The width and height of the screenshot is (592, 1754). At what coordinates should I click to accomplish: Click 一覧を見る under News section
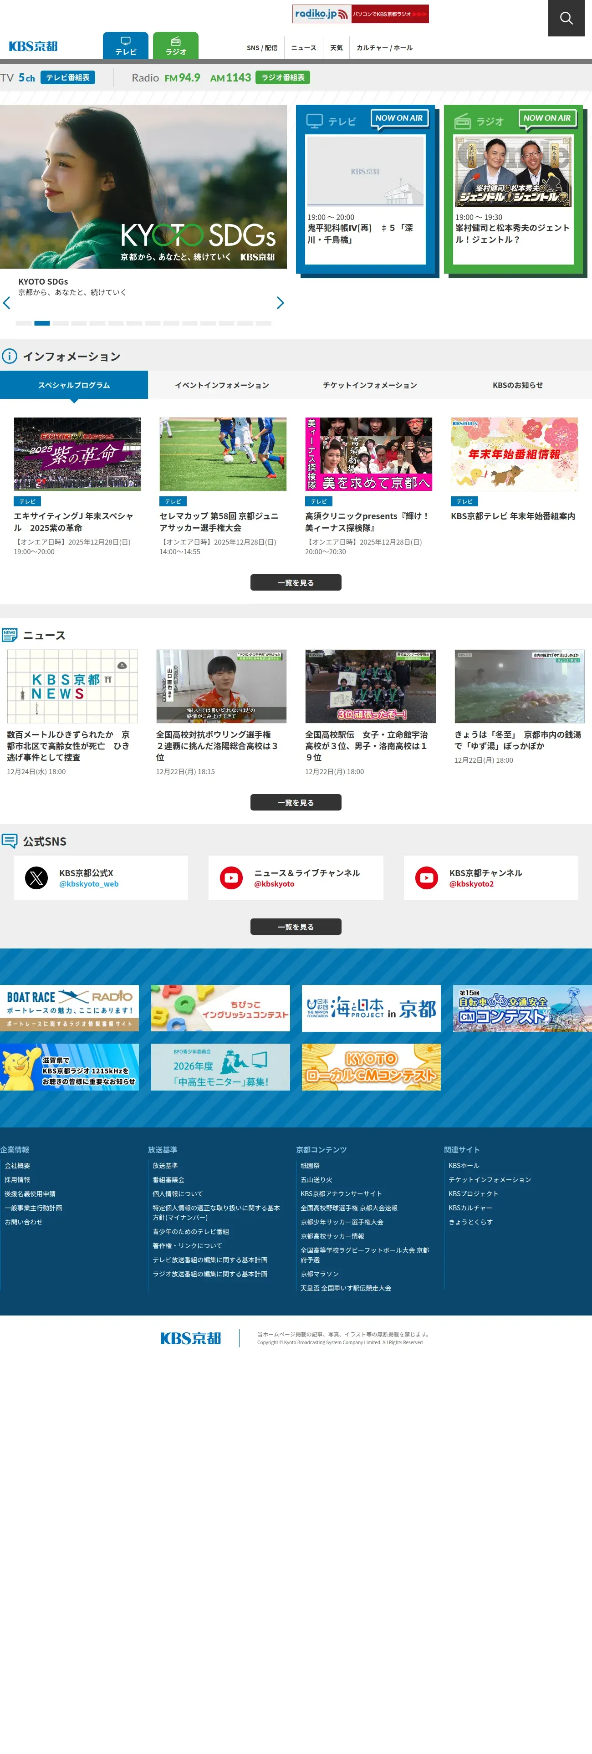pyautogui.click(x=296, y=803)
